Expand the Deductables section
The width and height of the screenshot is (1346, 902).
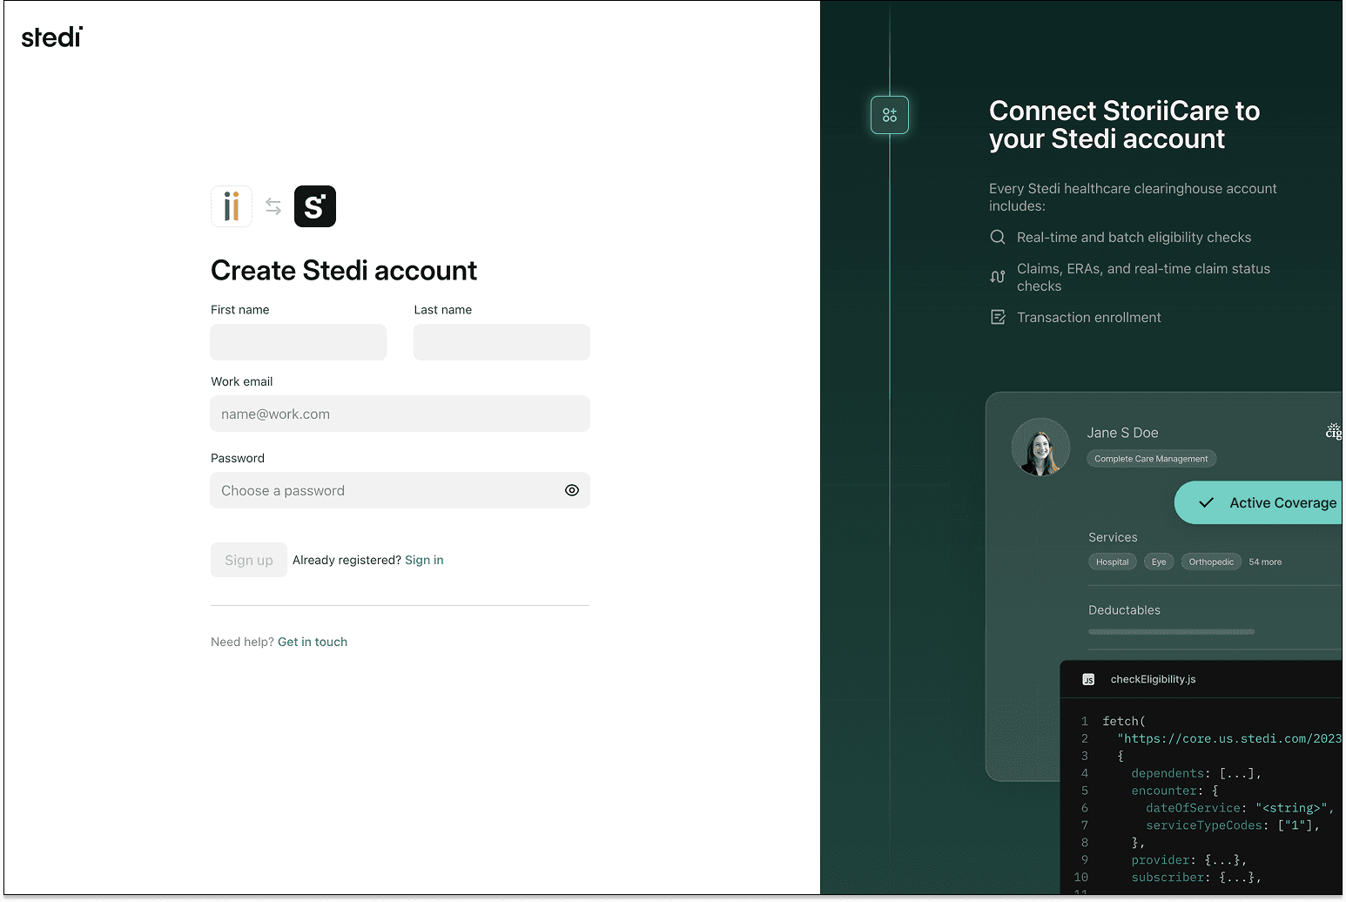point(1123,609)
